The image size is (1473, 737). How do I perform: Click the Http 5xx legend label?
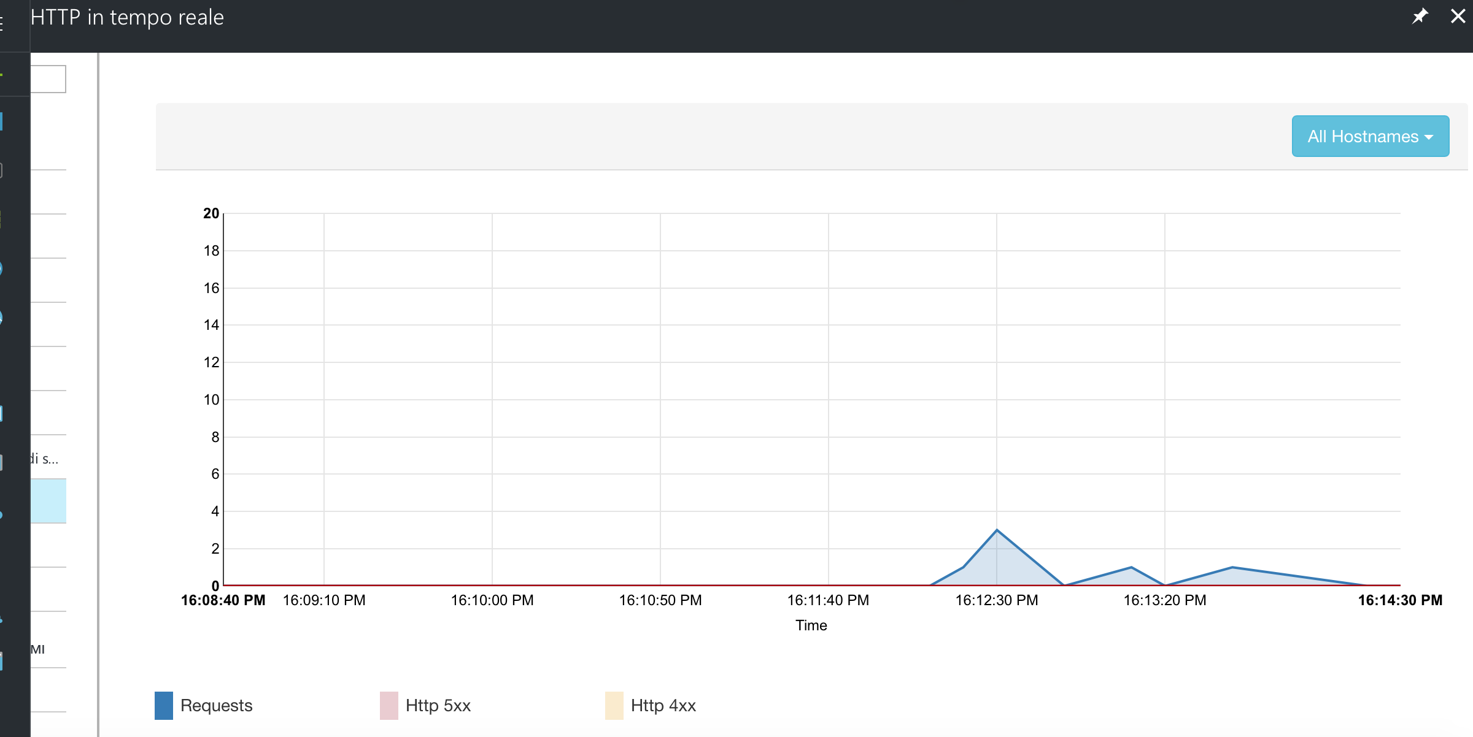[x=438, y=705]
